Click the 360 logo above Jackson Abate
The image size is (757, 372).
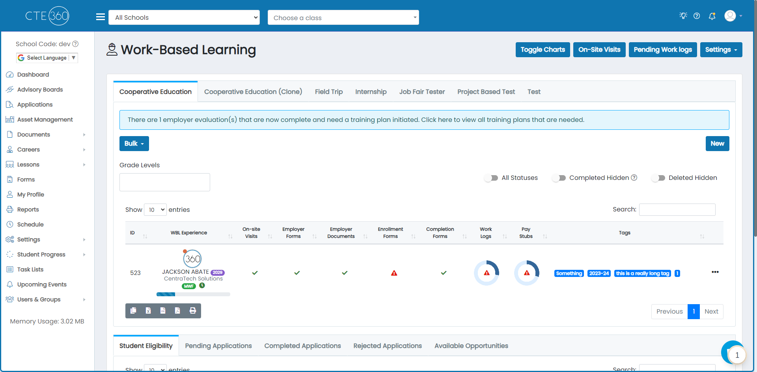(192, 259)
